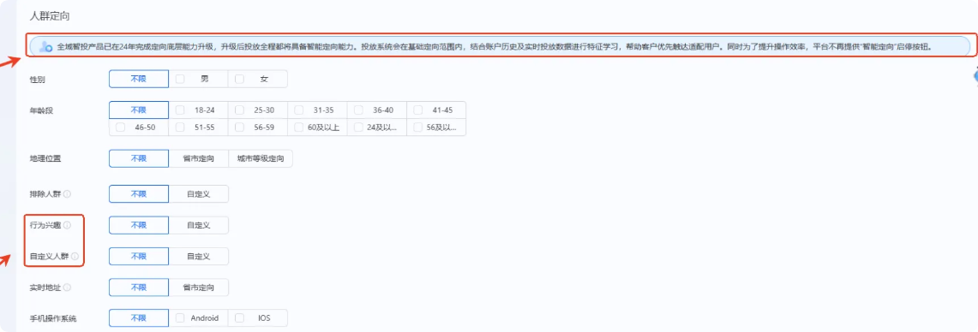The image size is (978, 332).
Task: Tick the 56及以... age option
Action: point(418,127)
